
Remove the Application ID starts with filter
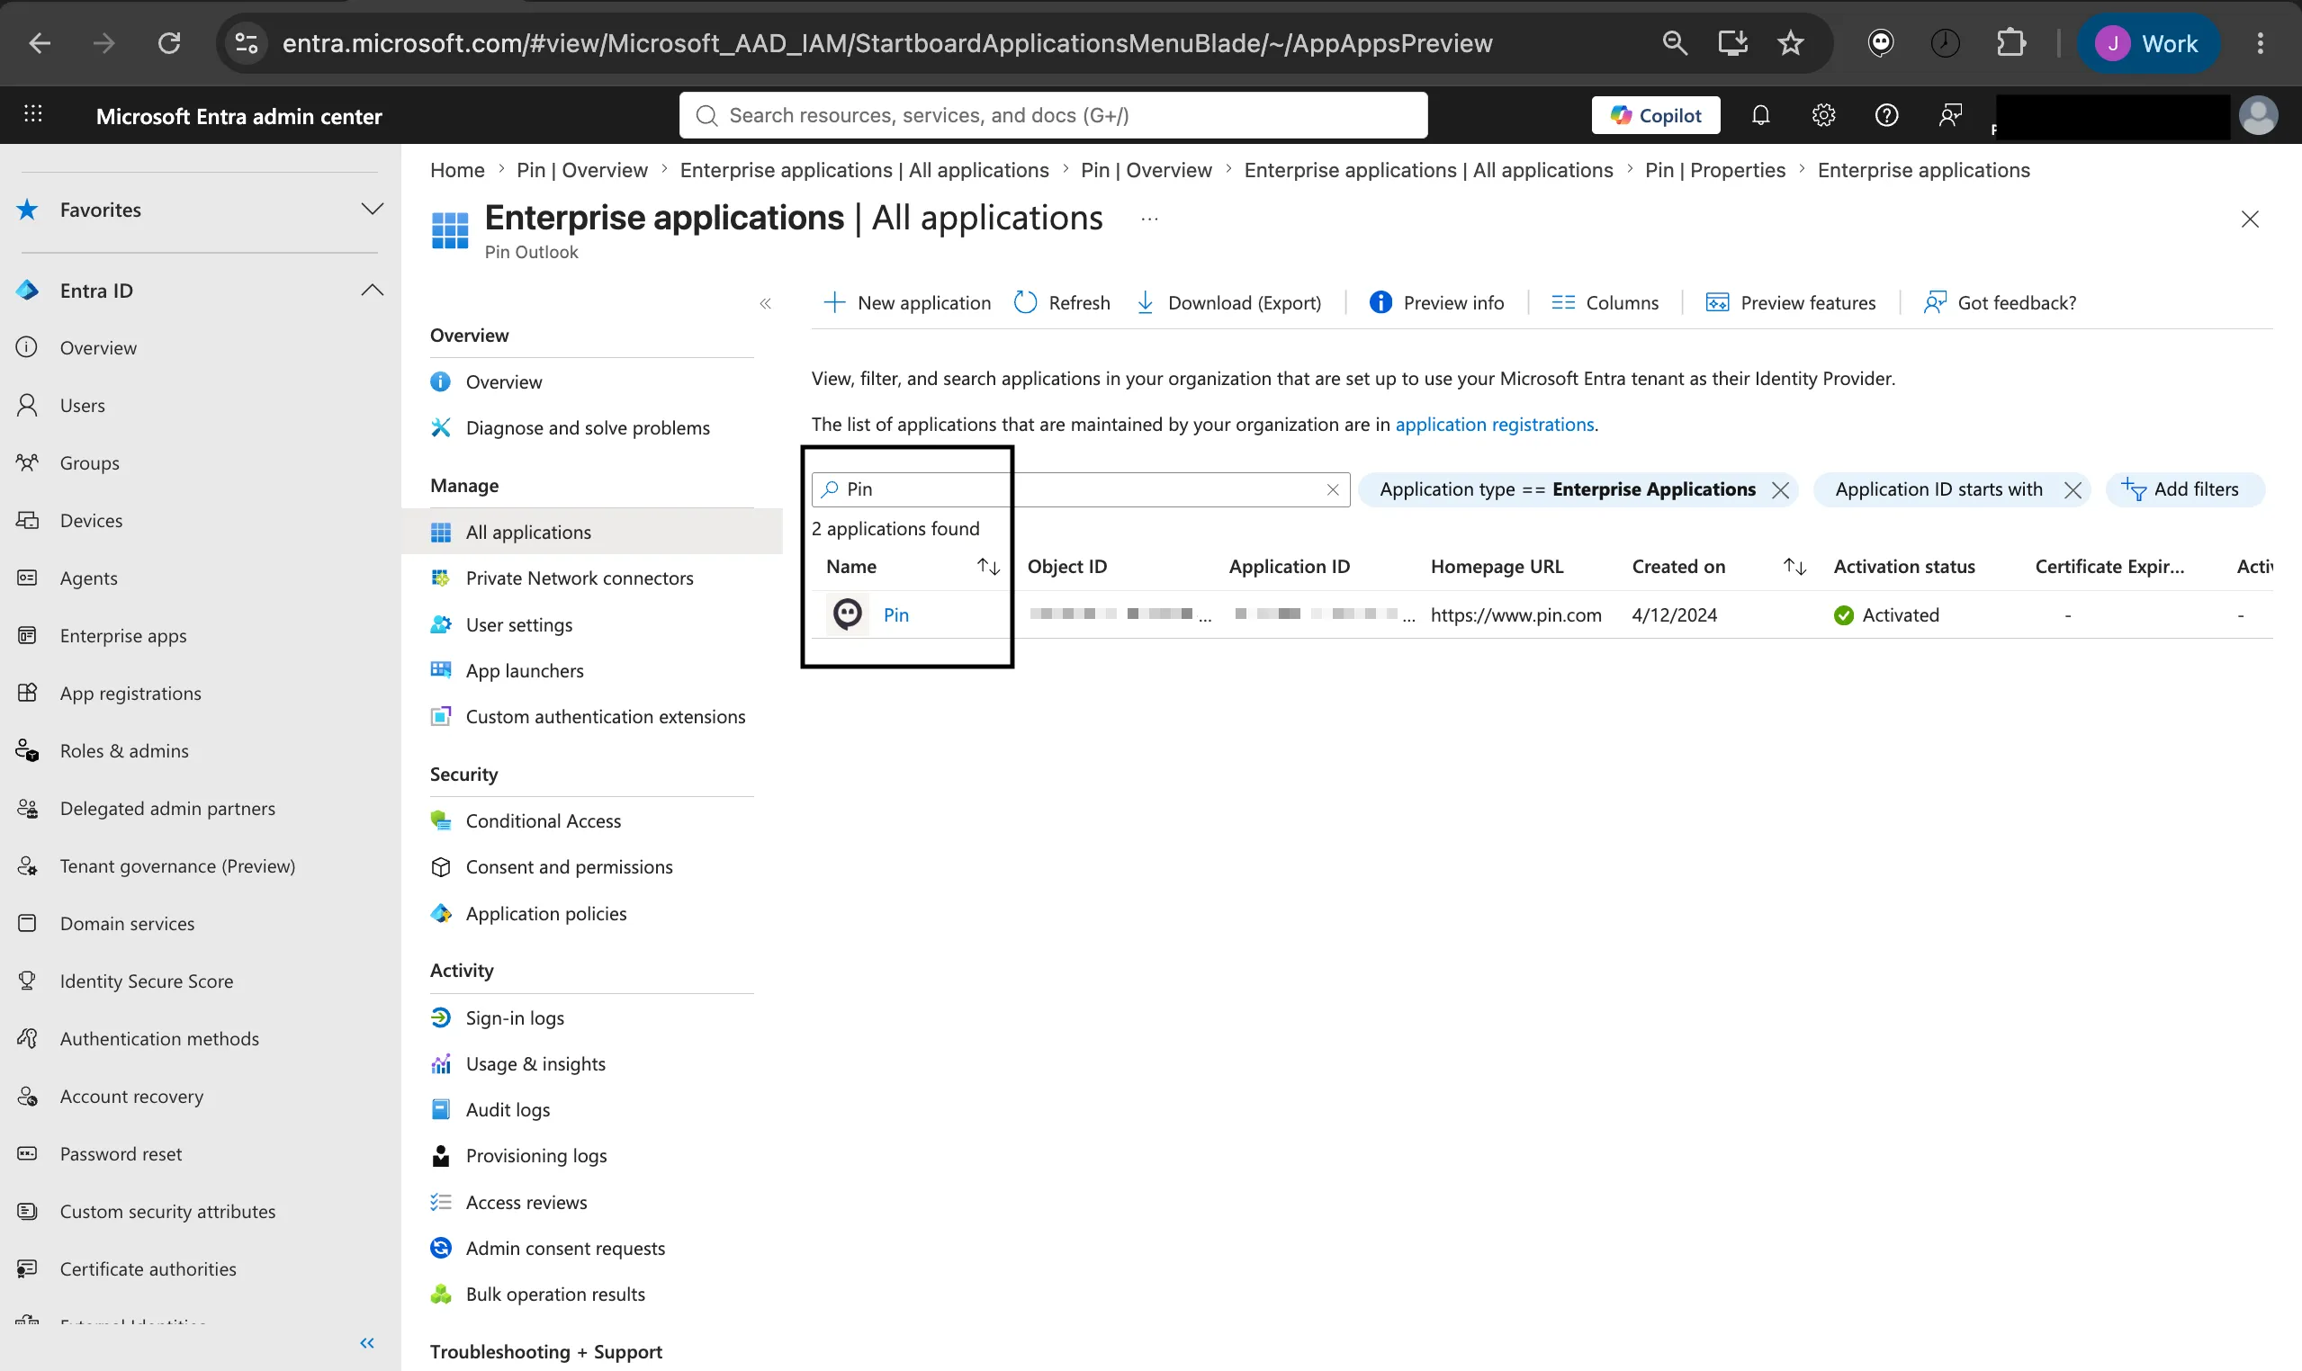coord(2073,490)
